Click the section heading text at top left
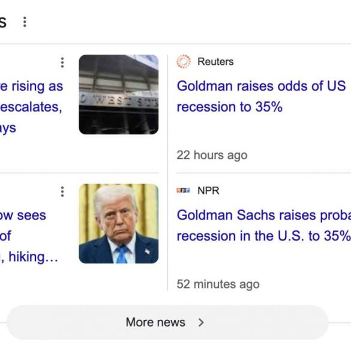This screenshot has width=351, height=351. point(3,22)
